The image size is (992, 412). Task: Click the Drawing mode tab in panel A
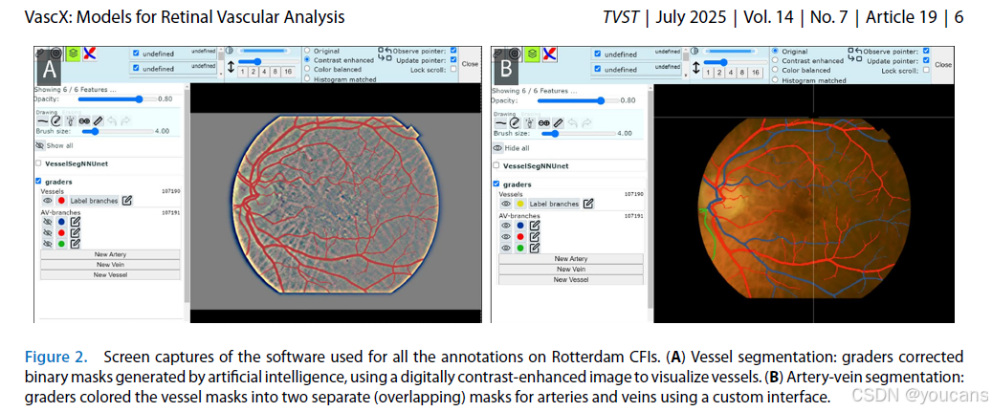click(47, 112)
